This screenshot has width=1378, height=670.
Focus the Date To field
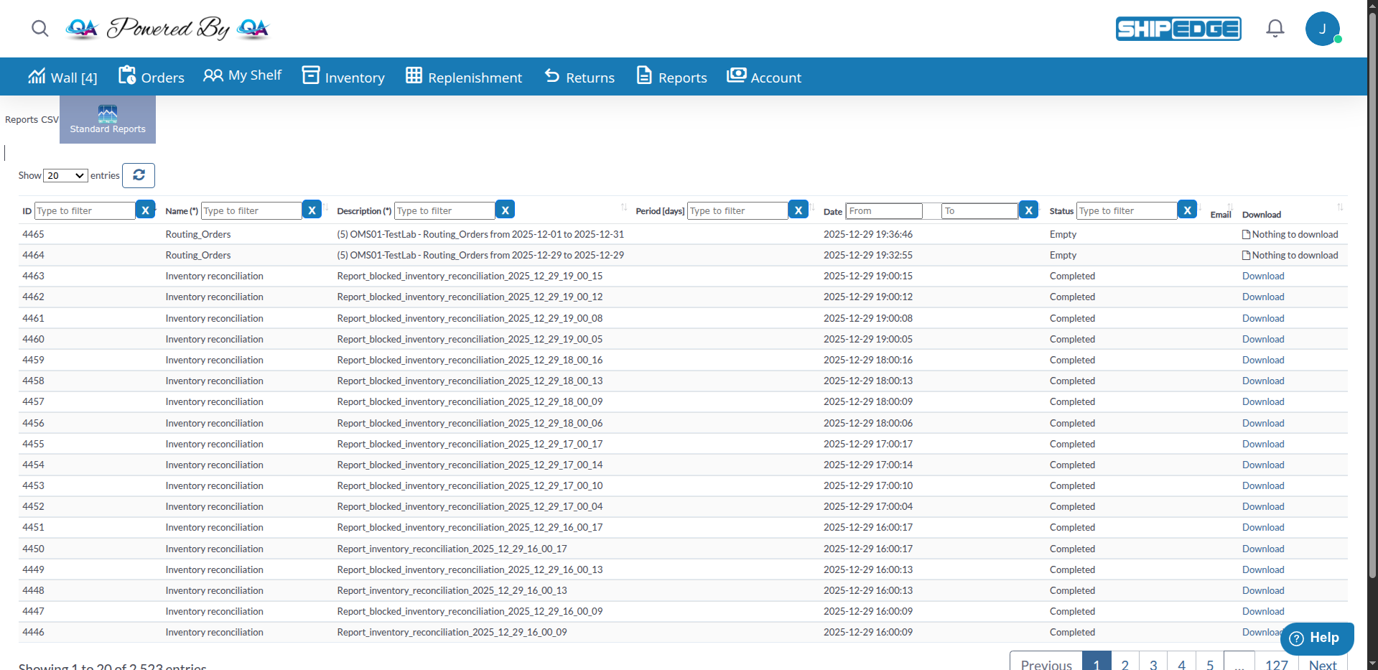[979, 211]
